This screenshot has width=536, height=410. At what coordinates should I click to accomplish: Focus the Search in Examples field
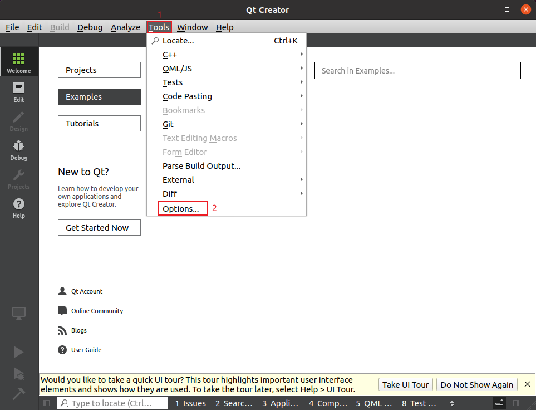click(x=417, y=71)
